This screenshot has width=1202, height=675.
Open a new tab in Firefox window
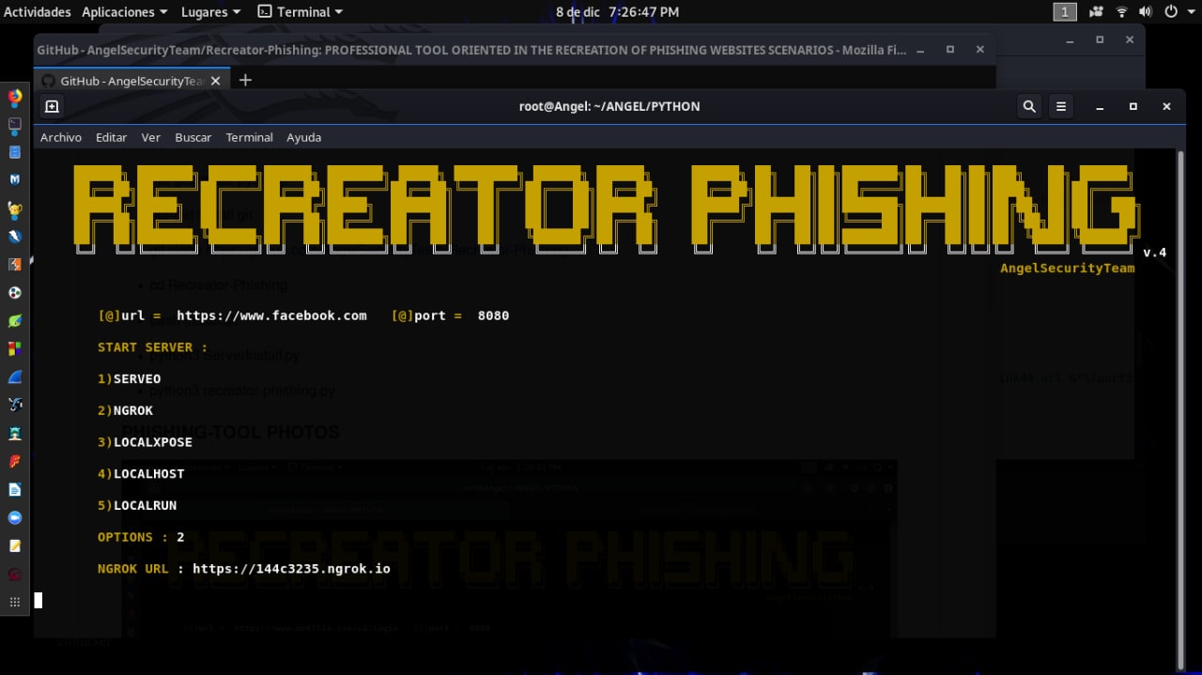(x=245, y=81)
